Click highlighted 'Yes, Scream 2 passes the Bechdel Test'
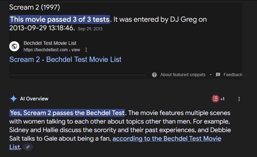Screen dimensions: 257x157 67,113
